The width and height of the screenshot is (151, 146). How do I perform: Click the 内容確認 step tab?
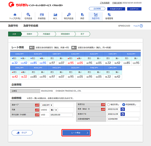pos(46,34)
